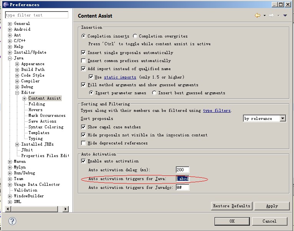Select Folding in the tree
The image size is (294, 231).
pyautogui.click(x=37, y=104)
